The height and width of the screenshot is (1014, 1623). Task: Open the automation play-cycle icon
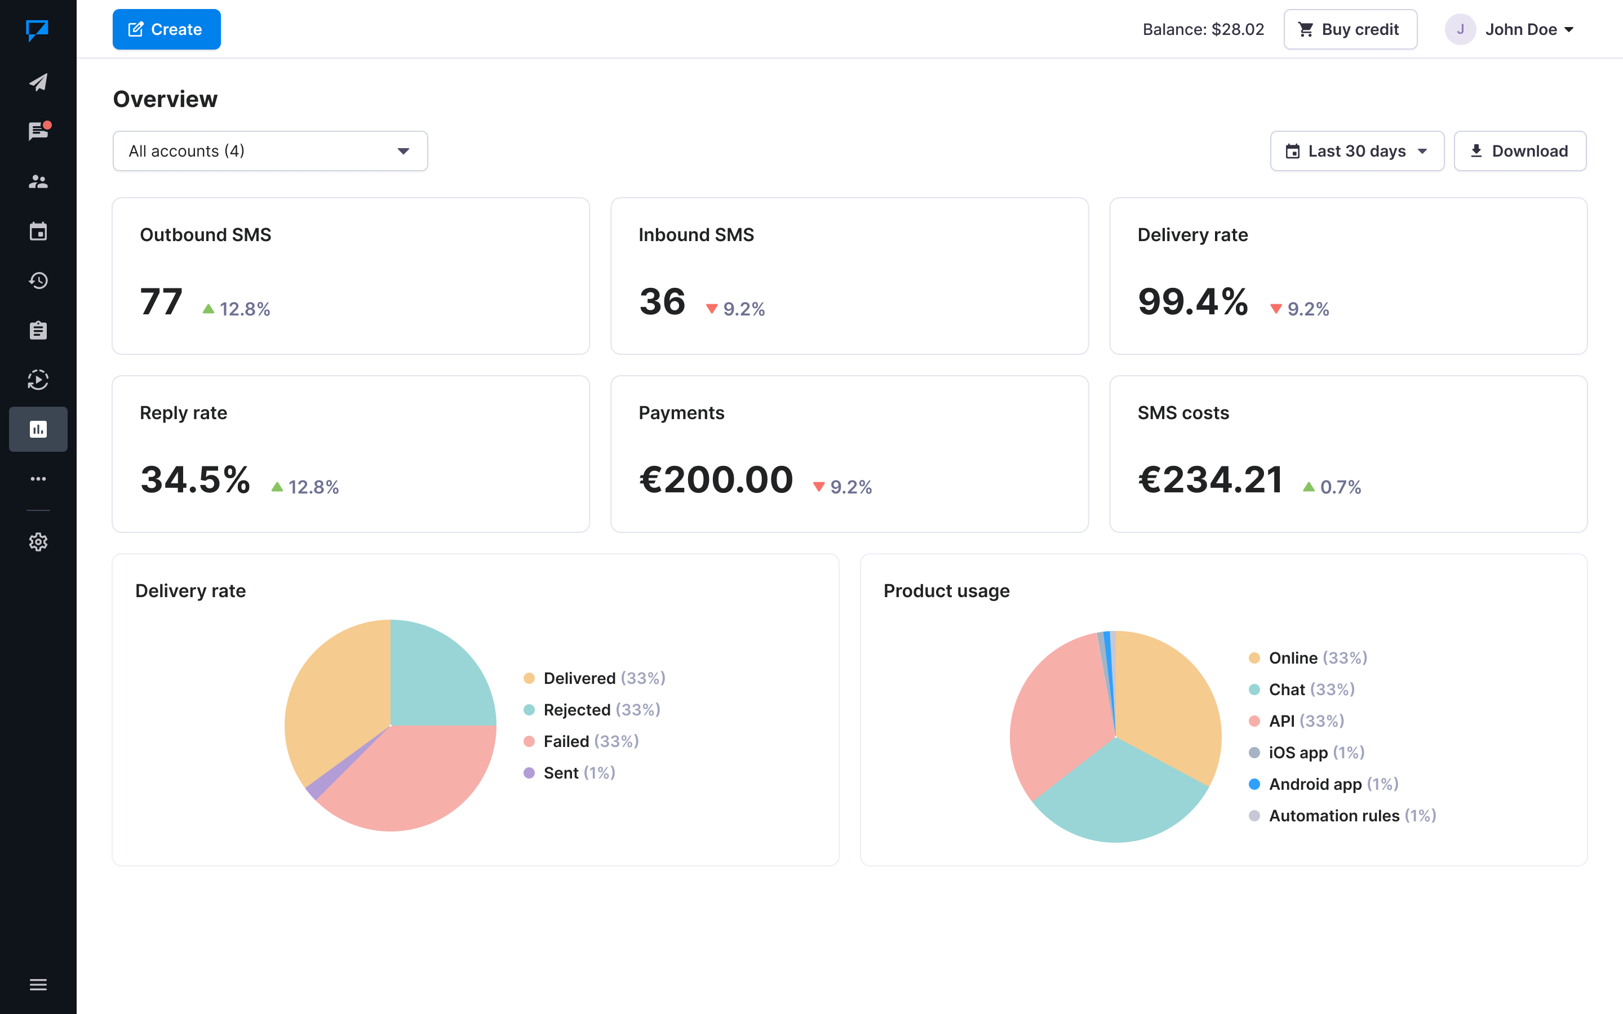38,380
